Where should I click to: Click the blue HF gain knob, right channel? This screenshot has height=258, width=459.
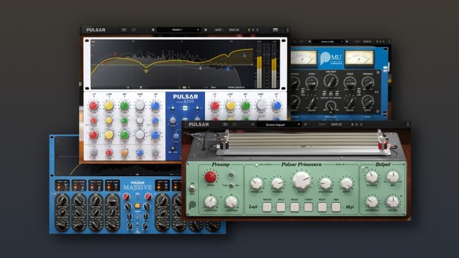click(x=277, y=105)
